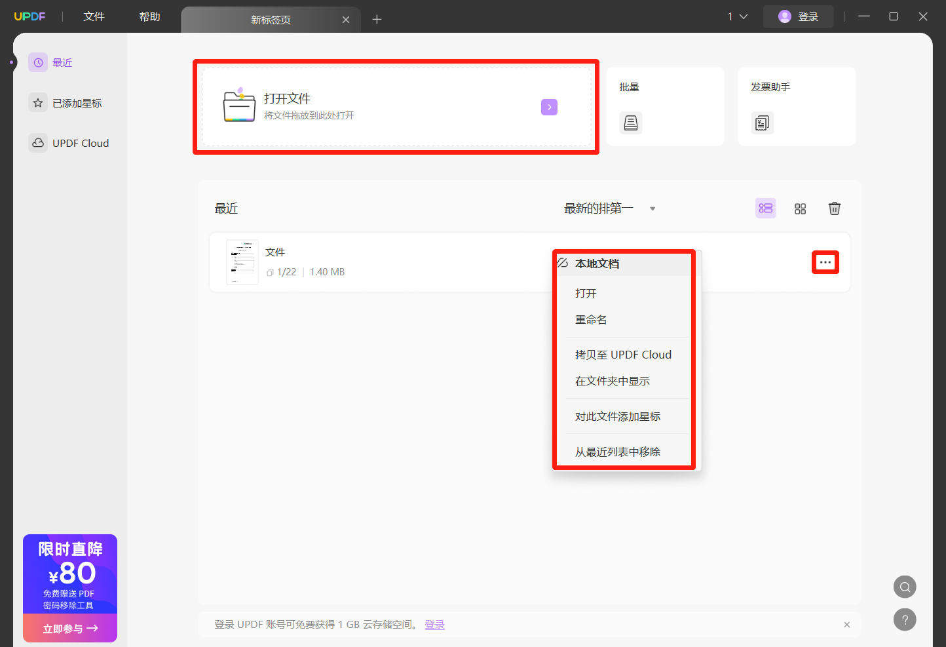
Task: Open the 文件 menu
Action: [x=94, y=16]
